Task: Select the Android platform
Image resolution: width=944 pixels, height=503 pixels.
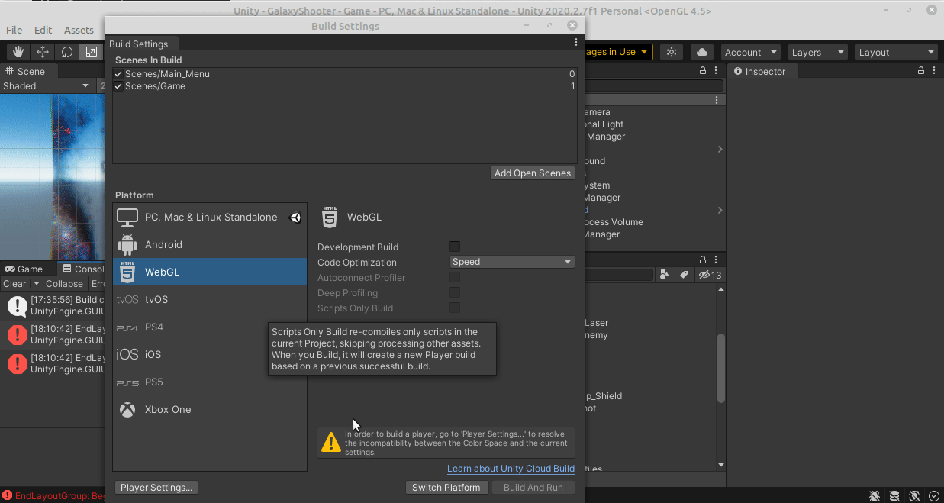Action: 210,244
